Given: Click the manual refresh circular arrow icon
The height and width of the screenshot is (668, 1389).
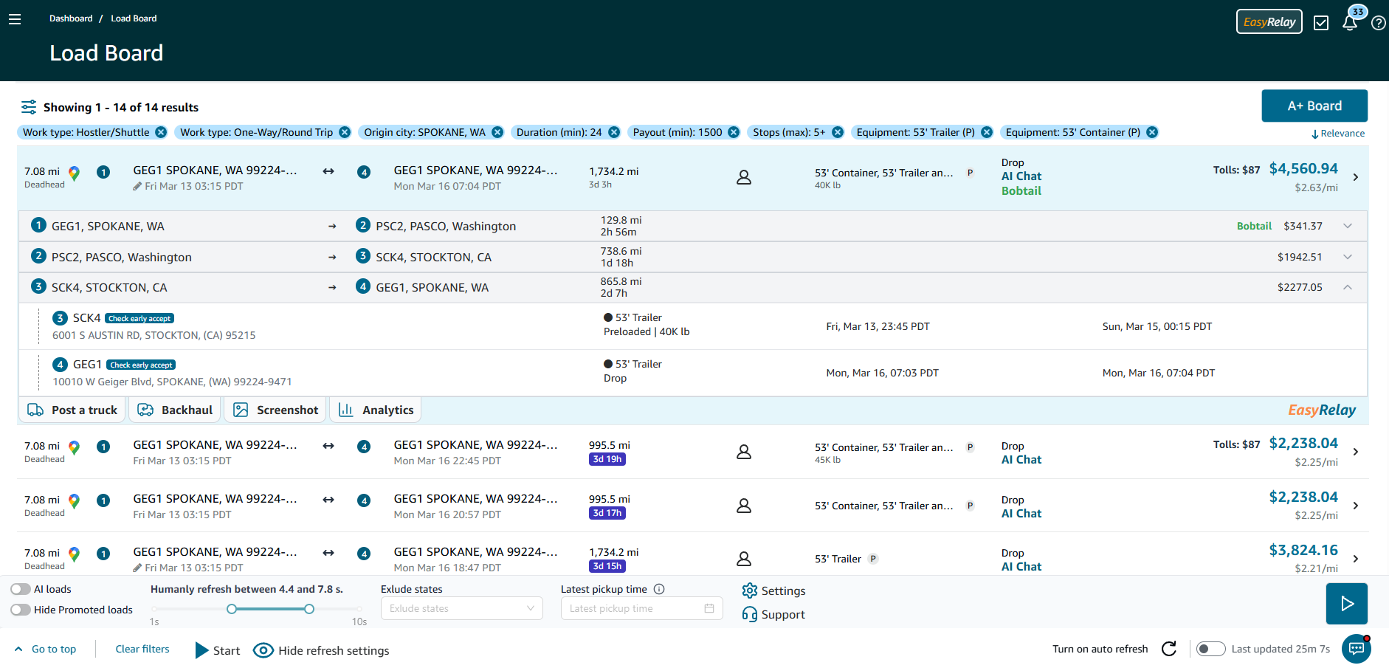Looking at the screenshot, I should coord(1169,649).
